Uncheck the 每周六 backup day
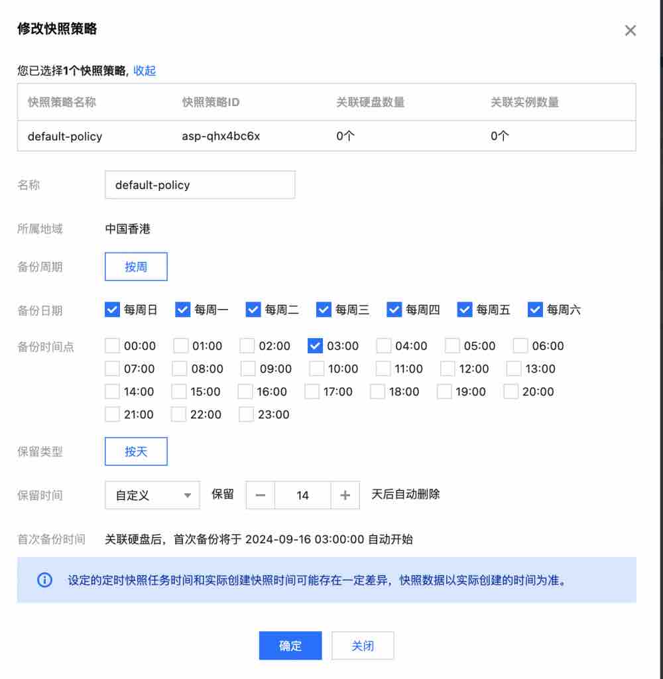This screenshot has height=679, width=663. pyautogui.click(x=534, y=309)
